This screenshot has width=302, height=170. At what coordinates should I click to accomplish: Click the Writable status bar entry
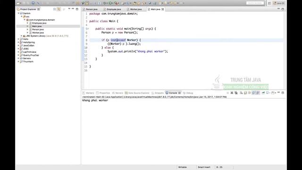click(183, 167)
